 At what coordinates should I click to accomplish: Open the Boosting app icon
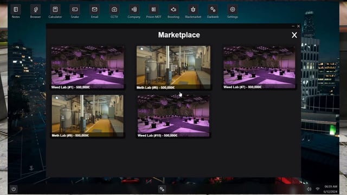tap(173, 10)
